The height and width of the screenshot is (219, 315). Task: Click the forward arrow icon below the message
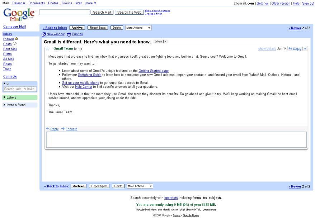[63, 129]
